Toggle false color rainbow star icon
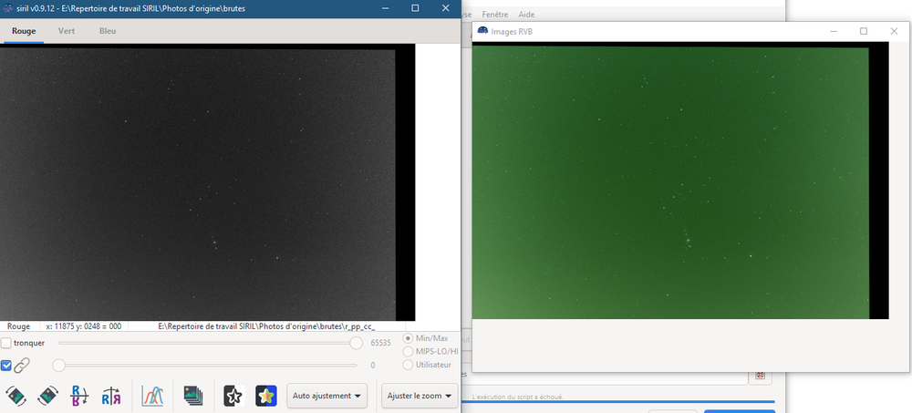The height and width of the screenshot is (413, 912). pyautogui.click(x=265, y=396)
